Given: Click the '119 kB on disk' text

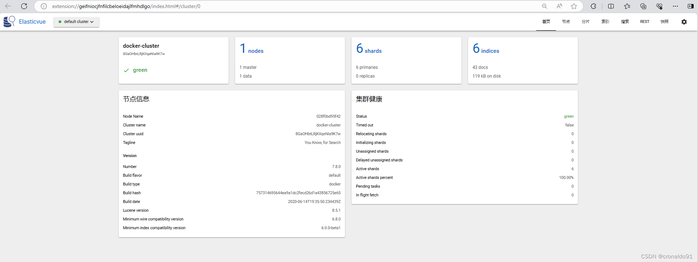Looking at the screenshot, I should [x=487, y=76].
